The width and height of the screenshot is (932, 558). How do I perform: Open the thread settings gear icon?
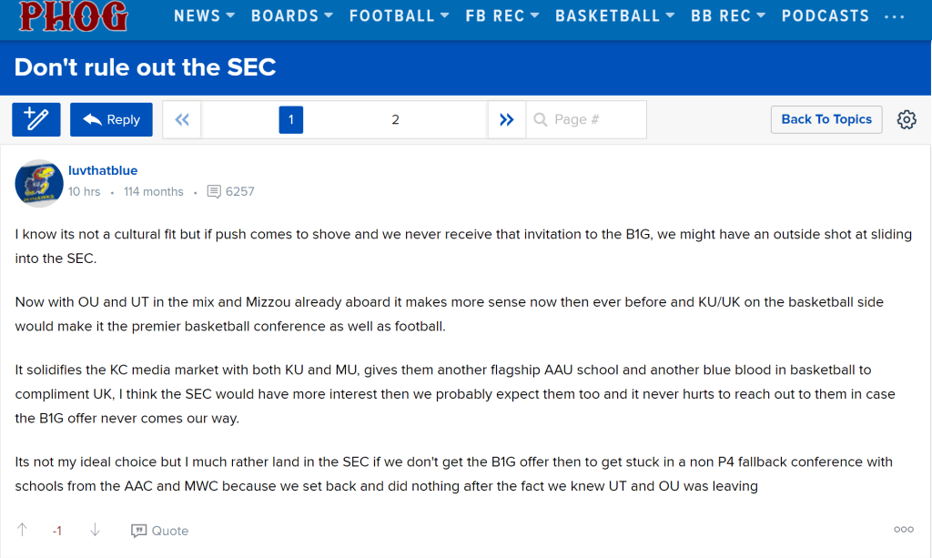pos(907,119)
